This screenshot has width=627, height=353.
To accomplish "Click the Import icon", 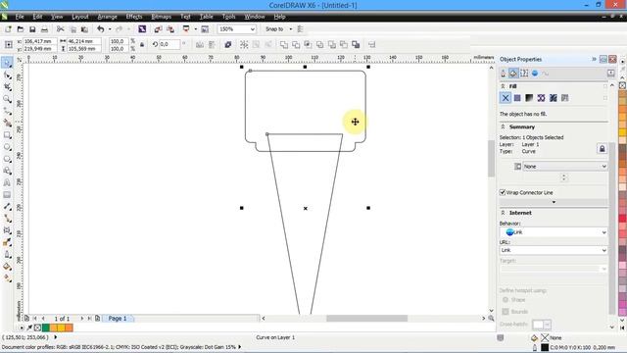I will pyautogui.click(x=158, y=29).
